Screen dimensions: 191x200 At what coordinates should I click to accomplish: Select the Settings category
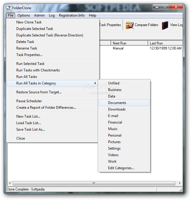tap(124, 148)
